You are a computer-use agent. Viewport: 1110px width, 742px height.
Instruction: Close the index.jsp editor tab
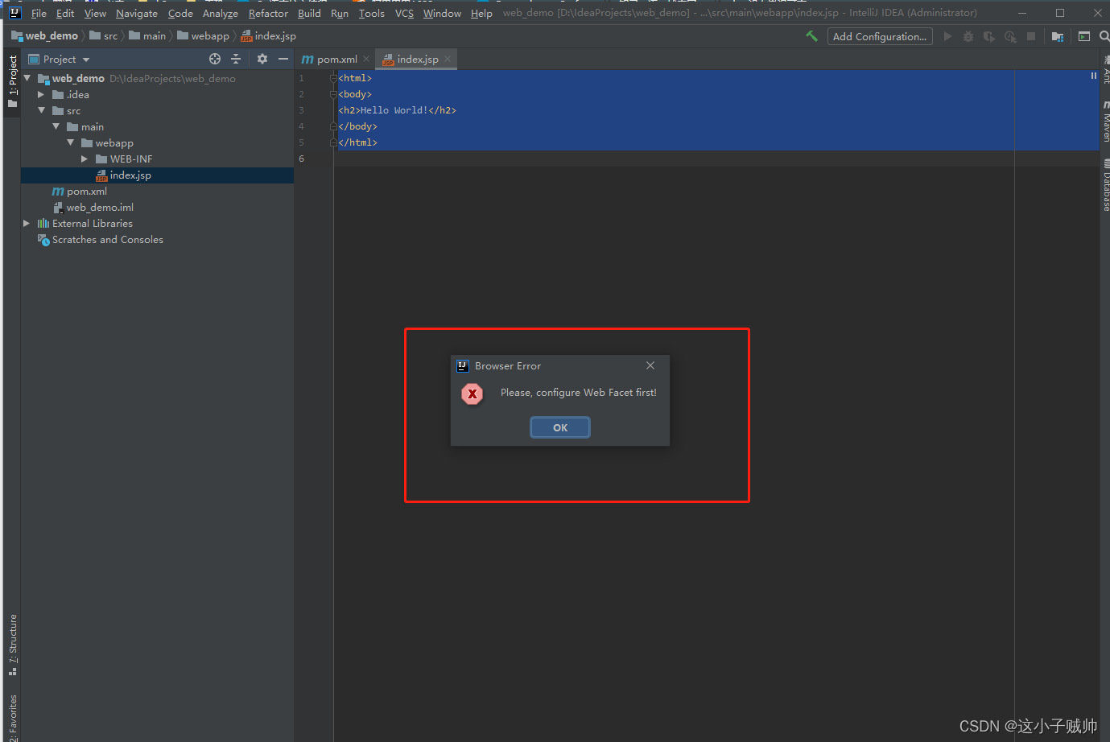[448, 59]
